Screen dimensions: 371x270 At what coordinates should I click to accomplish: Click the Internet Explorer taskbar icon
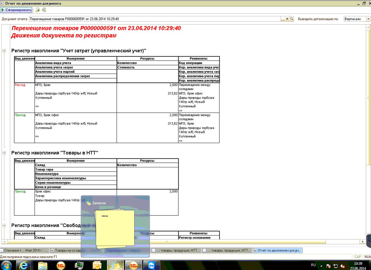coord(25,264)
